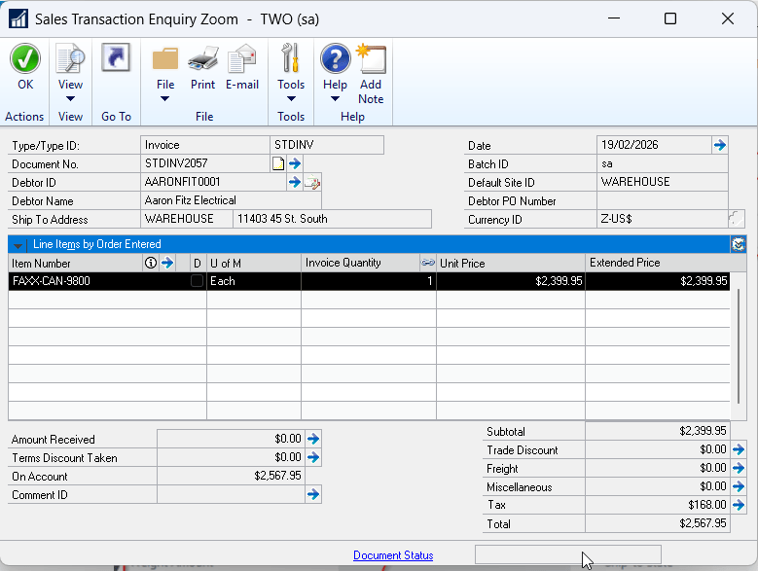
Task: Click the Tax amount expansion arrow
Action: pos(737,505)
